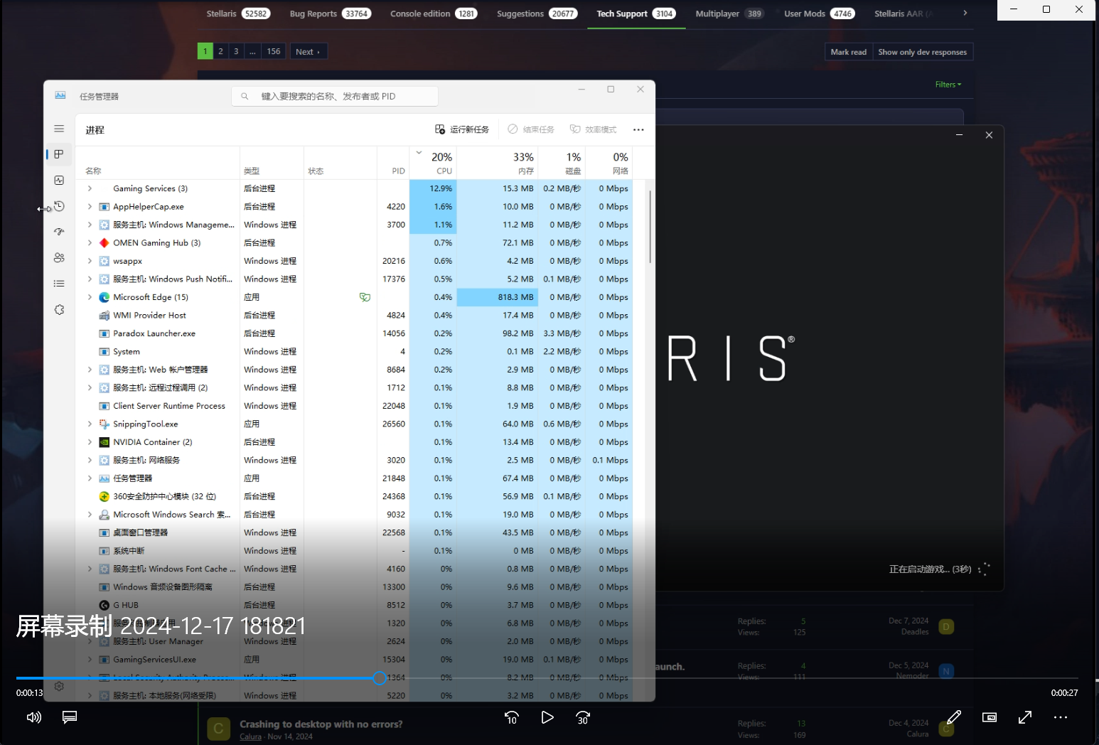The height and width of the screenshot is (745, 1099).
Task: Open the Filters dropdown
Action: (x=948, y=84)
